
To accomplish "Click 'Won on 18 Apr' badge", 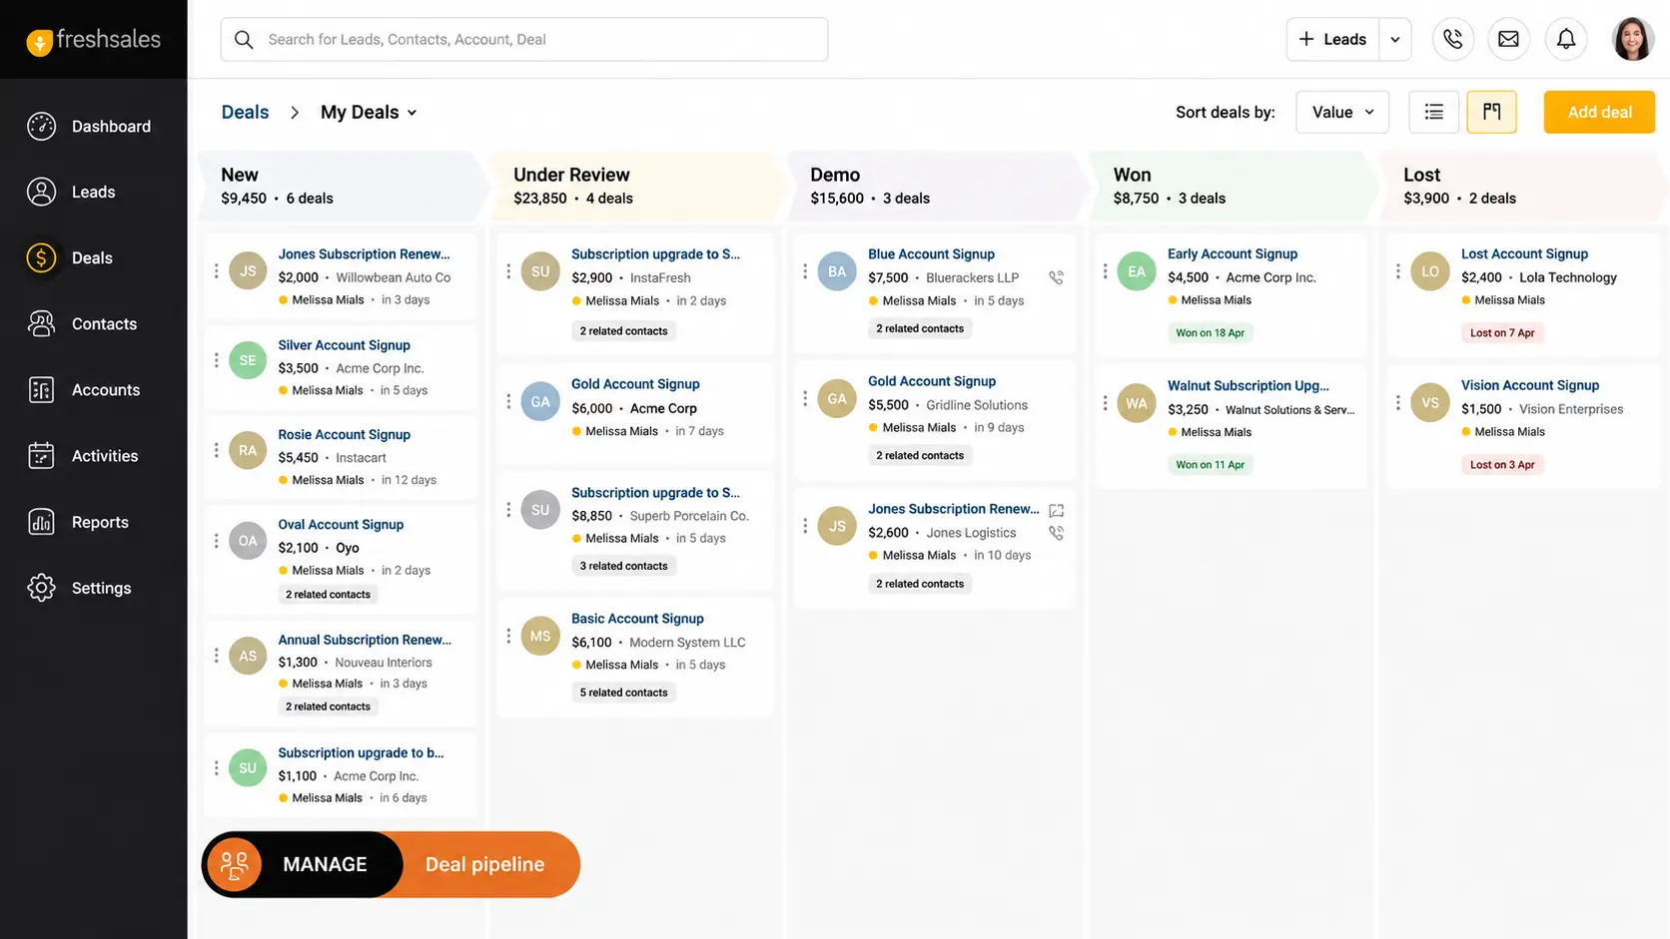I will pos(1210,333).
